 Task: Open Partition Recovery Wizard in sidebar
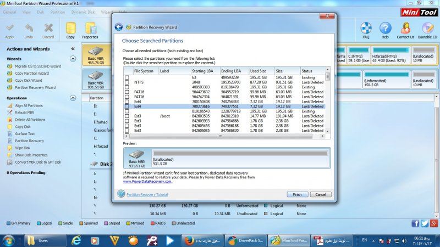pyautogui.click(x=35, y=87)
